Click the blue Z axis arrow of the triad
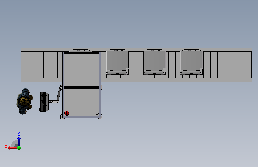 (x=19, y=141)
